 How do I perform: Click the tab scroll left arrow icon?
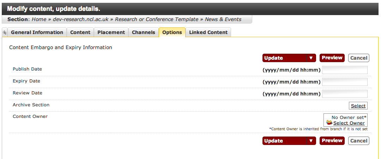click(4, 33)
